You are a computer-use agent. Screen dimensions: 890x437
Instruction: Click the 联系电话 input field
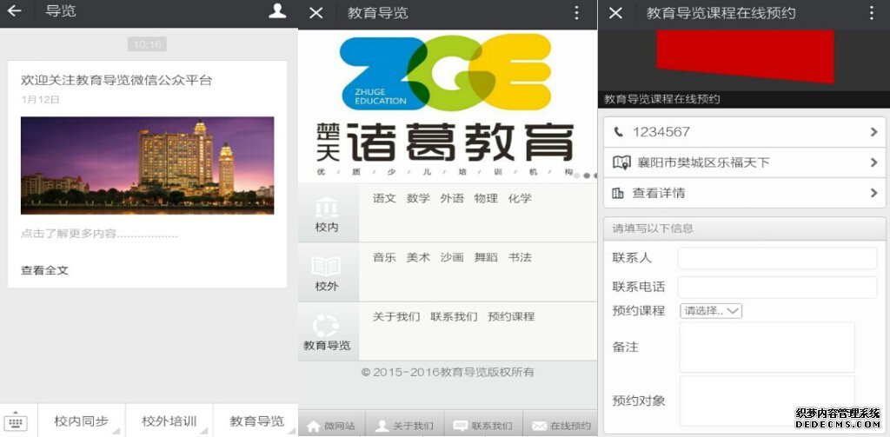[x=778, y=288]
